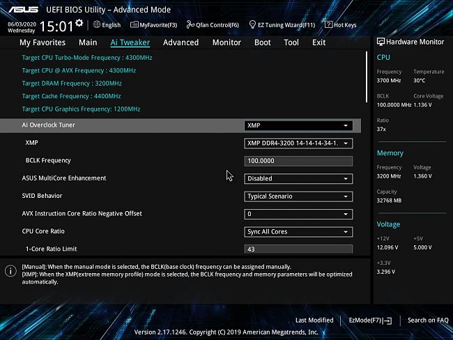The height and width of the screenshot is (340, 453).
Task: Click the 37x ratio value
Action: point(381,129)
